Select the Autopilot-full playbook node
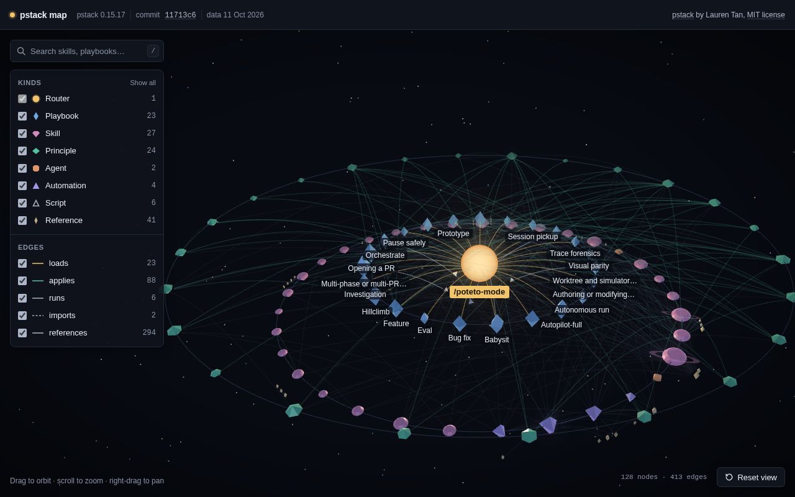Screen dimensions: 795x497 pos(532,319)
